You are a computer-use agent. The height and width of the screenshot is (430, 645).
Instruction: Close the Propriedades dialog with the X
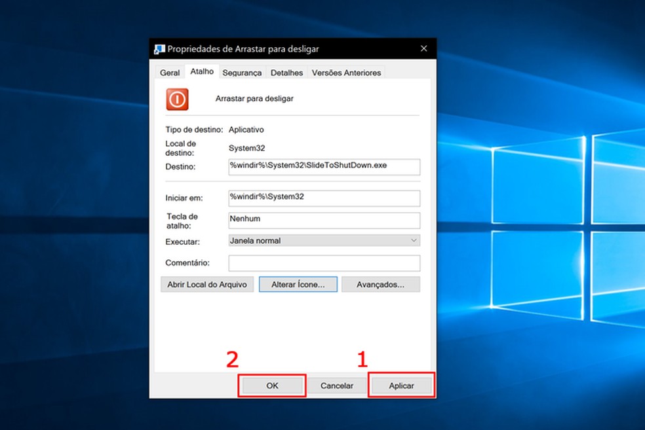click(x=423, y=48)
